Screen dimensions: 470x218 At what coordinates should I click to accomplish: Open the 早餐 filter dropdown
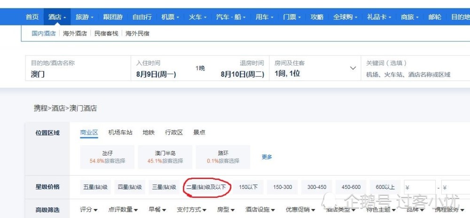pyautogui.click(x=157, y=210)
